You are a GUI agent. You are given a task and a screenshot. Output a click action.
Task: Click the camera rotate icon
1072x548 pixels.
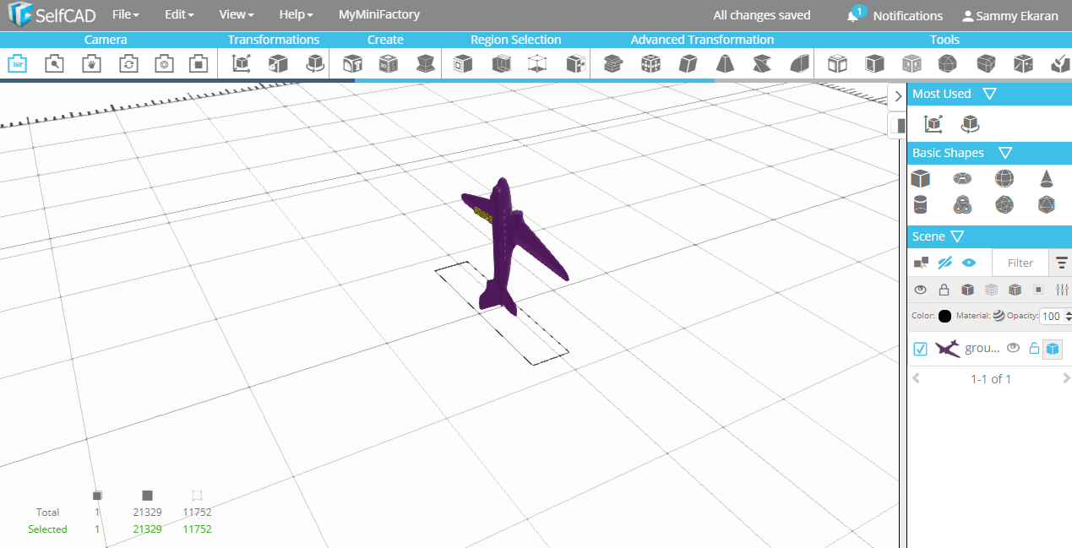coord(128,63)
